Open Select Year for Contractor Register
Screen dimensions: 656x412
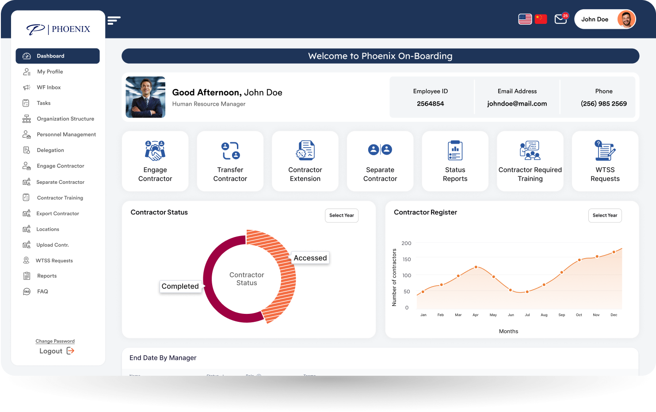[605, 215]
